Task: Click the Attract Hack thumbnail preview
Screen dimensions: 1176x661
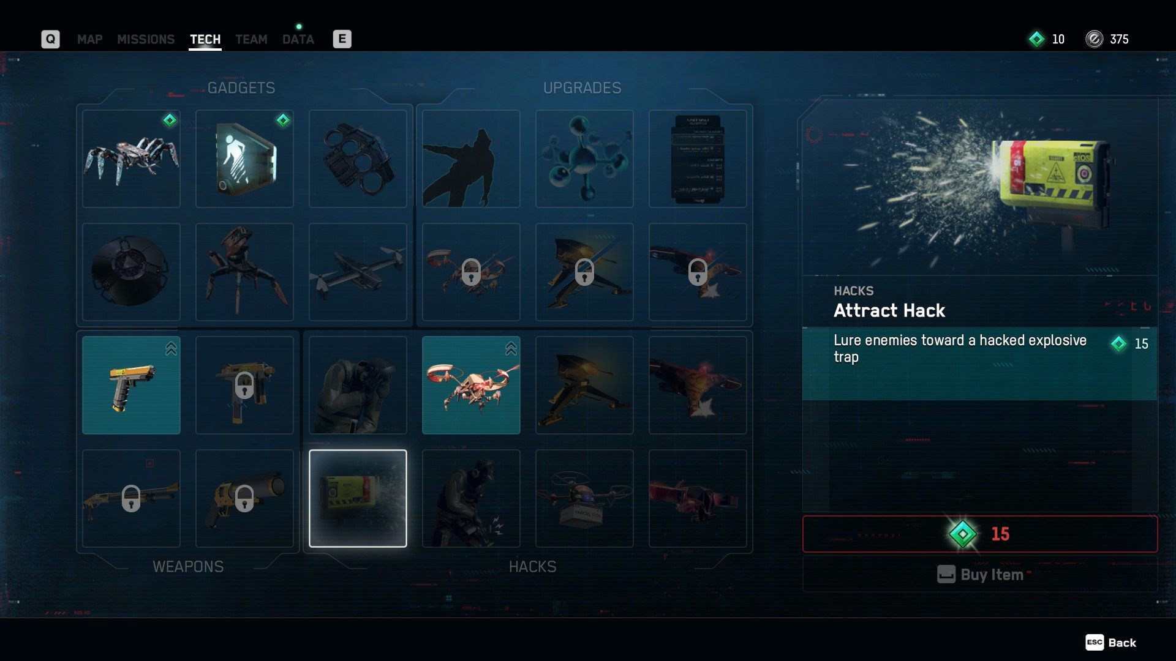Action: (357, 497)
